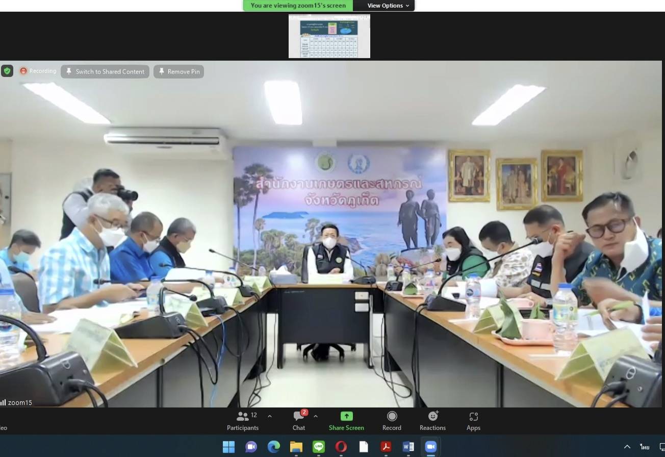
Task: Click the green Share Screen button
Action: [x=346, y=421]
